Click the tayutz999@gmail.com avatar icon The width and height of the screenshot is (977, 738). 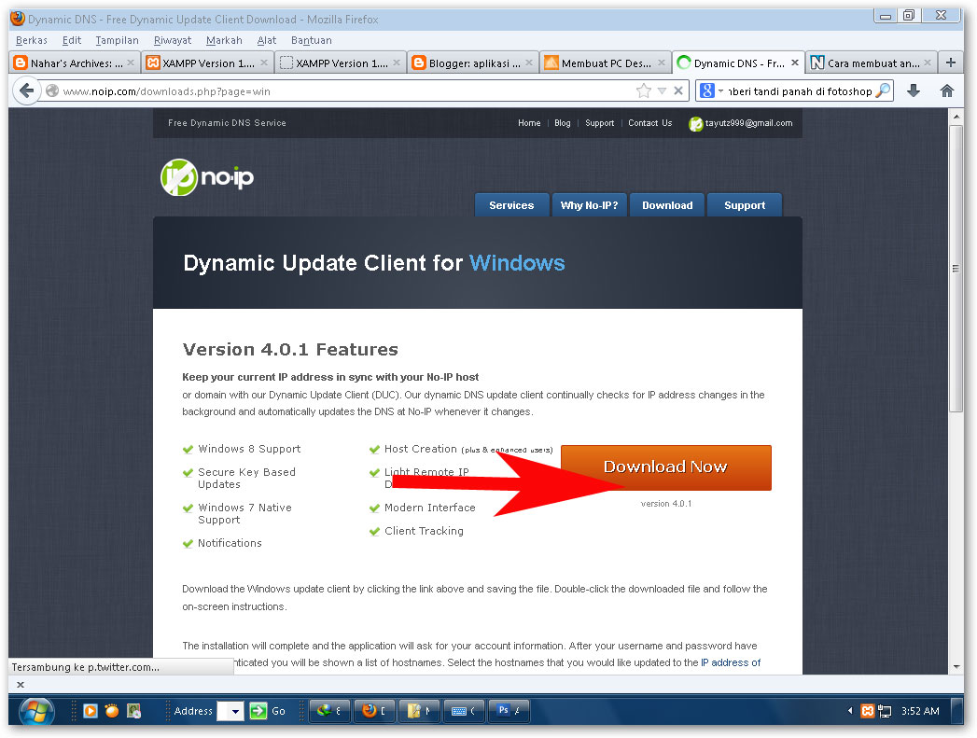tap(696, 123)
